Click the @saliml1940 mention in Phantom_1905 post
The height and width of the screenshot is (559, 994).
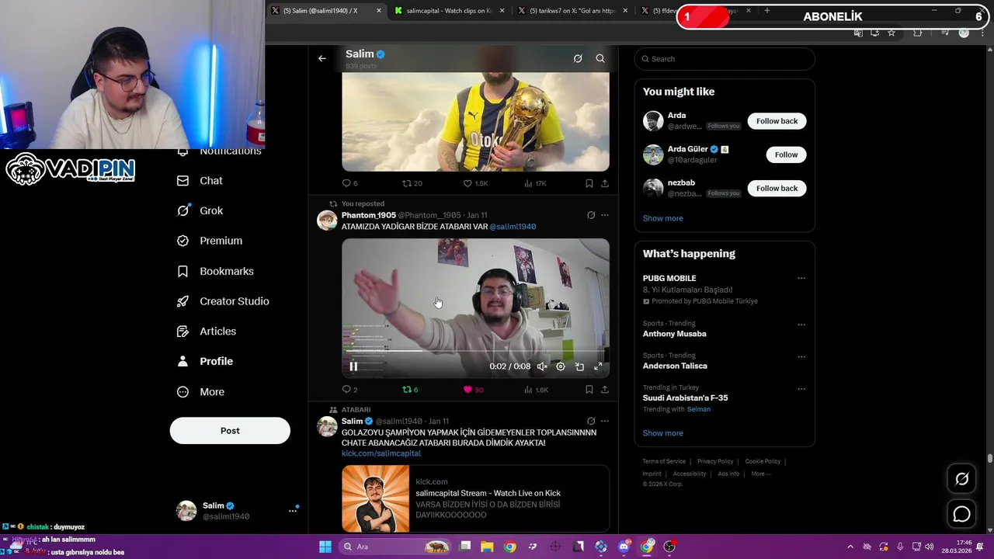(513, 227)
